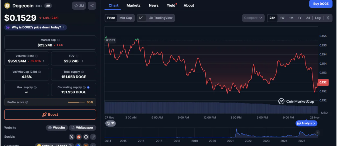Switch to TradingView chart mode
This screenshot has height=146, width=337.
coord(161,18)
